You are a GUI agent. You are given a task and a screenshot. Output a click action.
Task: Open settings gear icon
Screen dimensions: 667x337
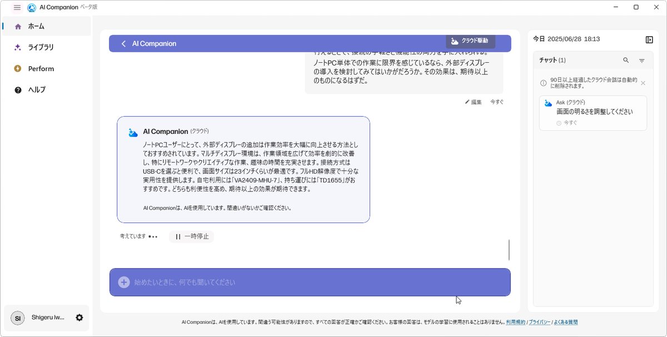(x=79, y=318)
